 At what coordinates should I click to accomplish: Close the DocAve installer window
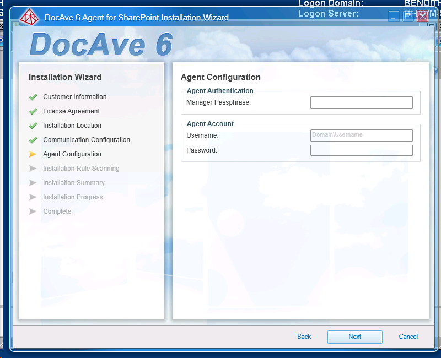(x=422, y=17)
